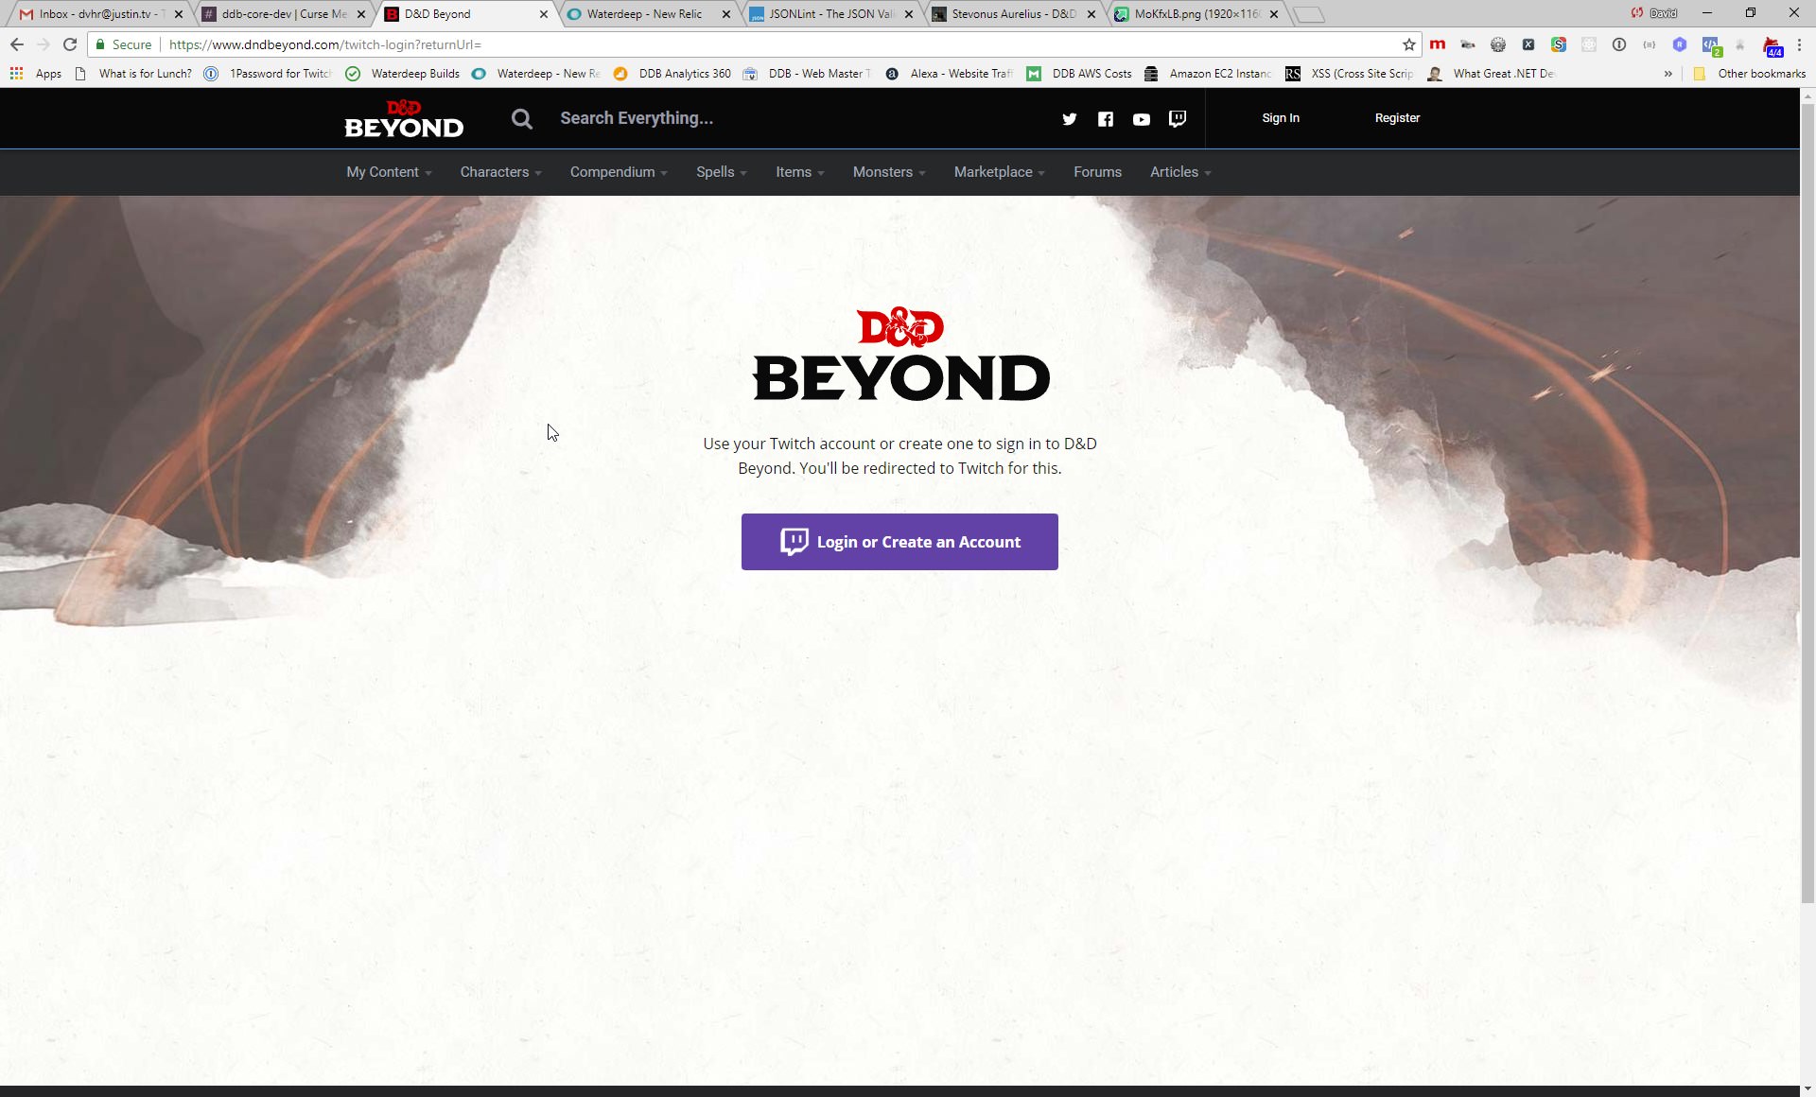Viewport: 1816px width, 1097px height.
Task: Close the Waterdeep - New Relic tab
Action: 725,14
